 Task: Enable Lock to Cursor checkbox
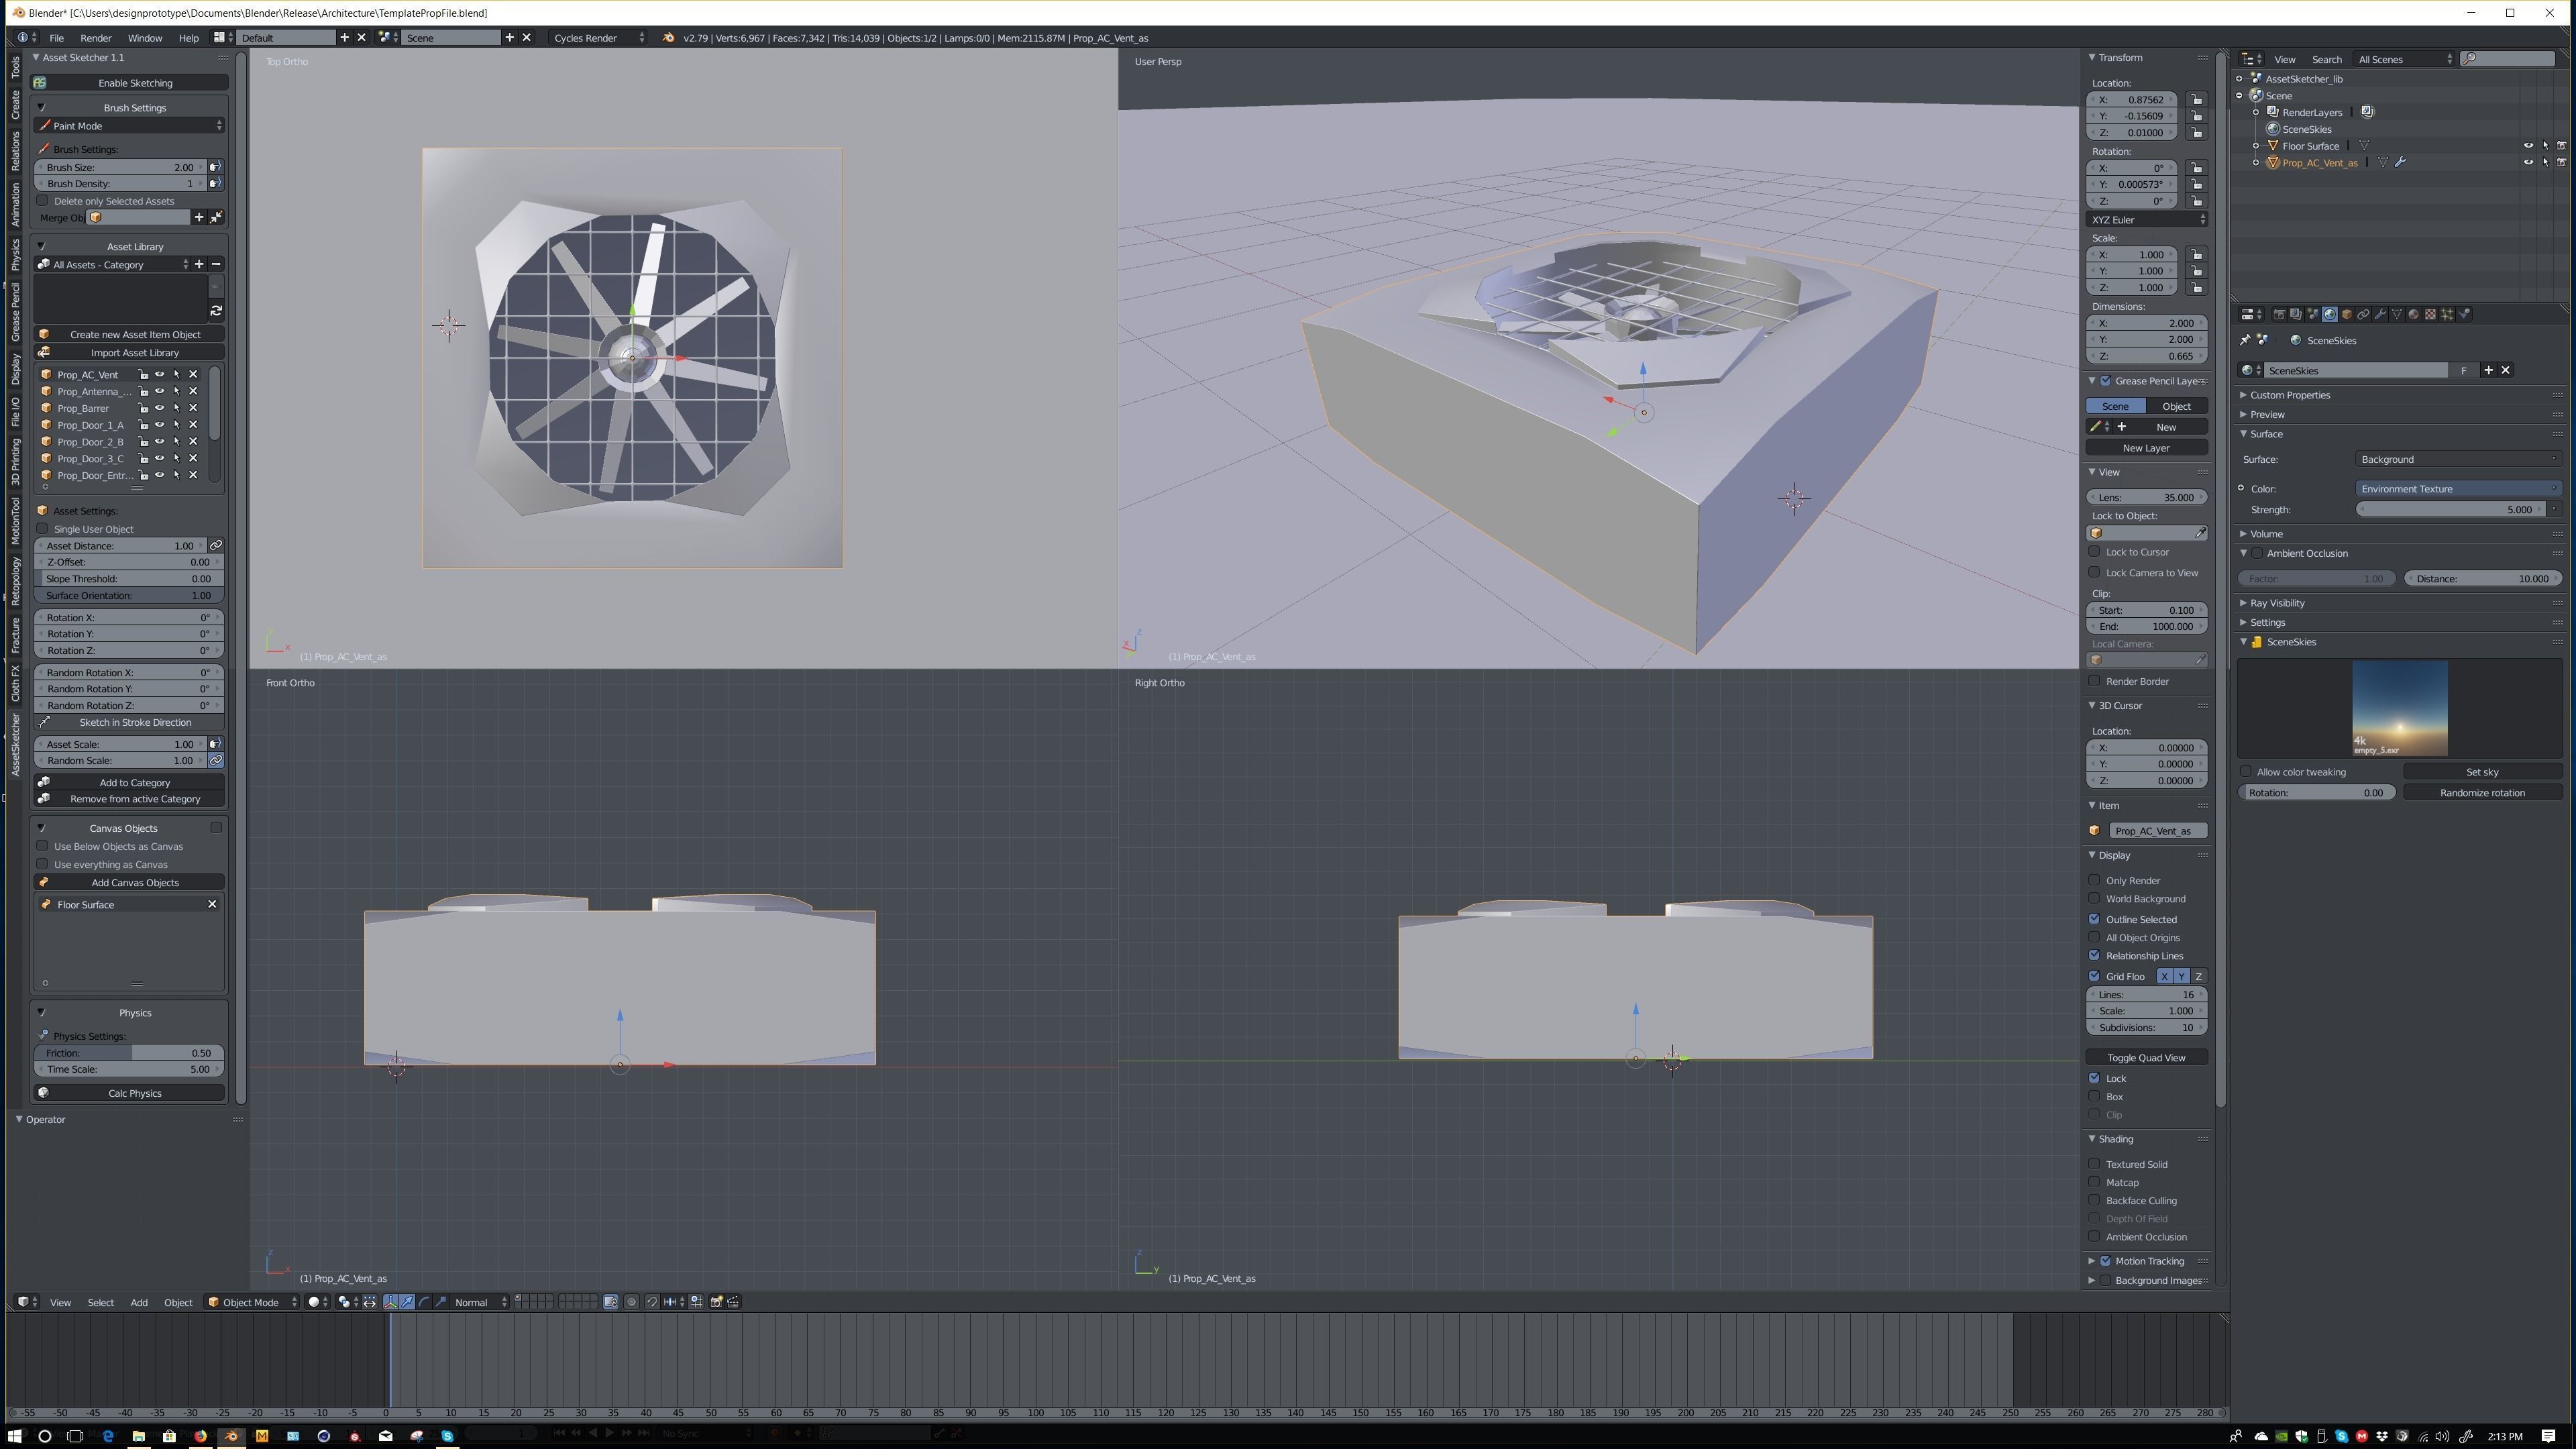2094,552
